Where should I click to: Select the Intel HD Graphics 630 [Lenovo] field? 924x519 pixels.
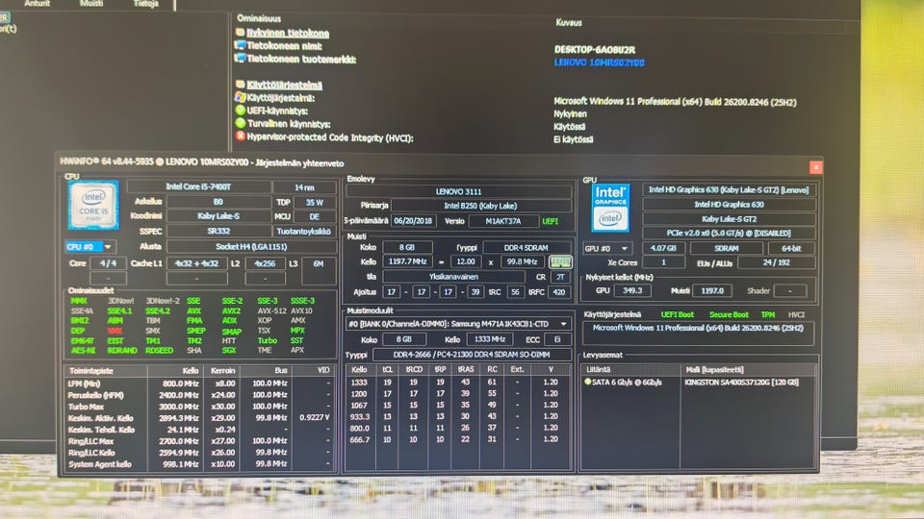pos(729,189)
